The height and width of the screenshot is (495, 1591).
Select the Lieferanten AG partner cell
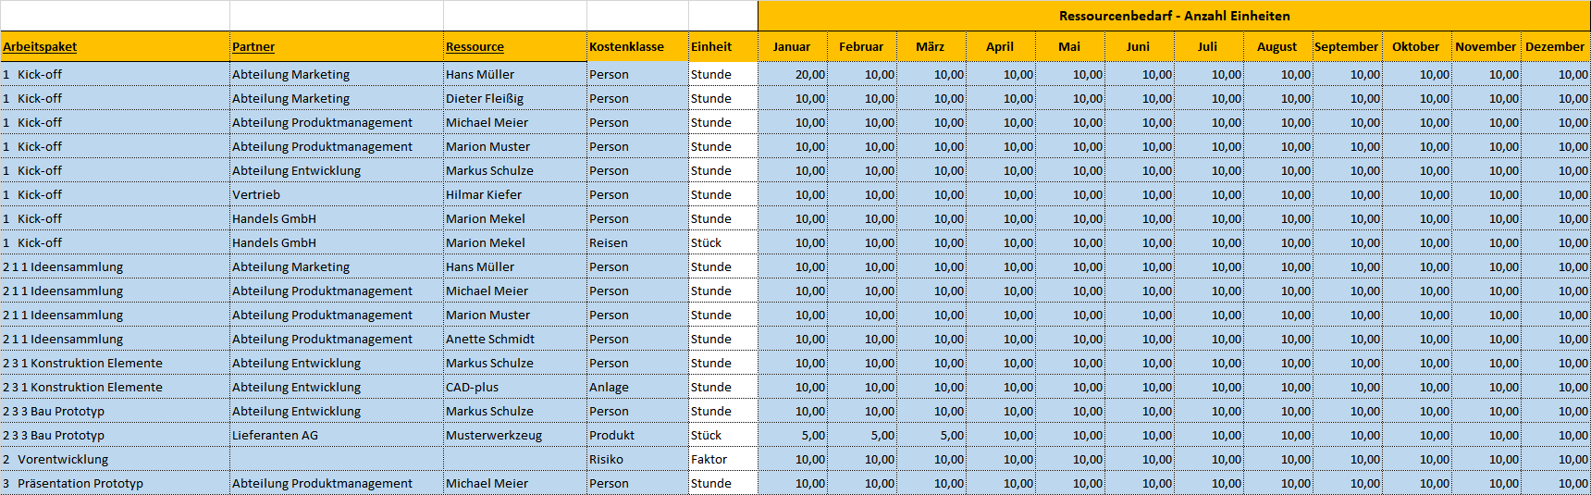point(337,435)
